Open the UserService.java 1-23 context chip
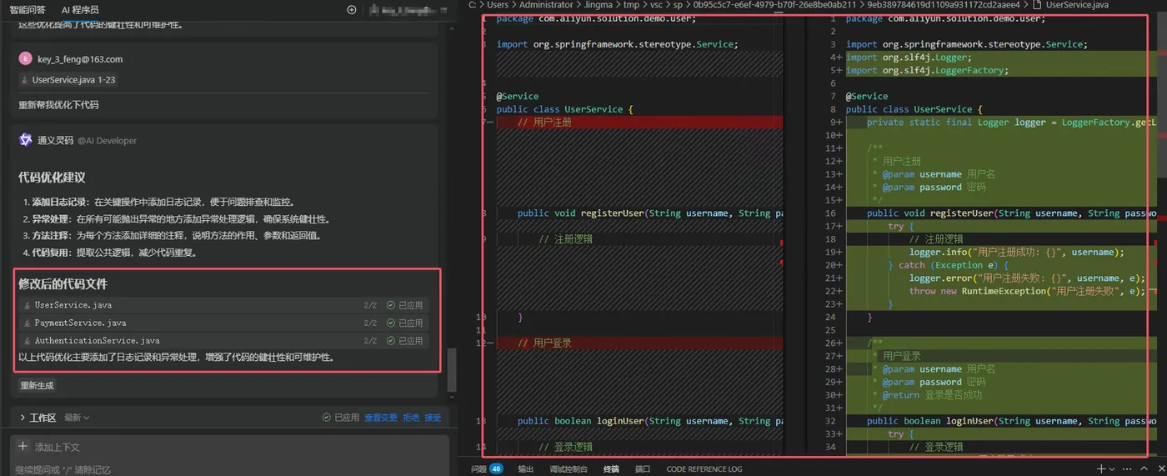This screenshot has height=476, width=1167. pos(68,80)
